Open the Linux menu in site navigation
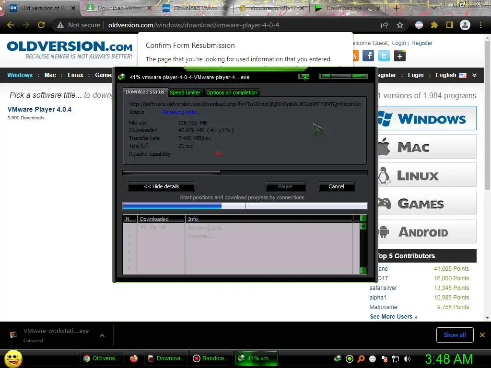The width and height of the screenshot is (491, 368). click(75, 75)
